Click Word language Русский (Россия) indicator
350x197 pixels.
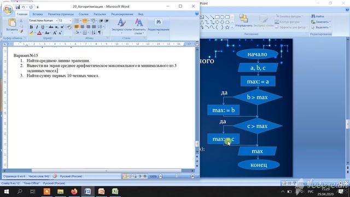[x=71, y=176]
